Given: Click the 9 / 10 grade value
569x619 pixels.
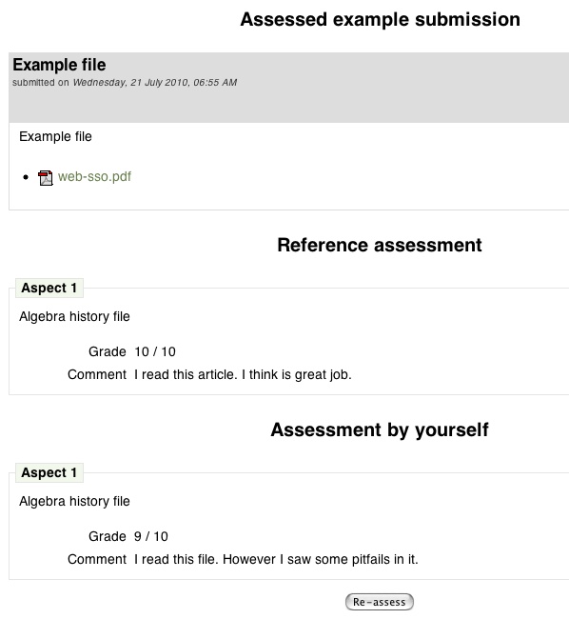Looking at the screenshot, I should [151, 536].
